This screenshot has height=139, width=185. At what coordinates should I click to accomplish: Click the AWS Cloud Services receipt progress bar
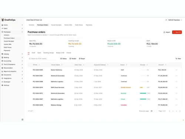coord(143,87)
